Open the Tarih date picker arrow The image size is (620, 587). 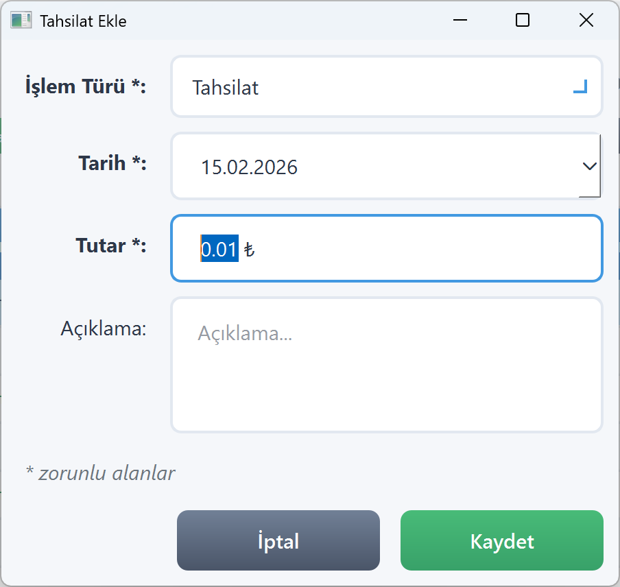click(x=588, y=166)
